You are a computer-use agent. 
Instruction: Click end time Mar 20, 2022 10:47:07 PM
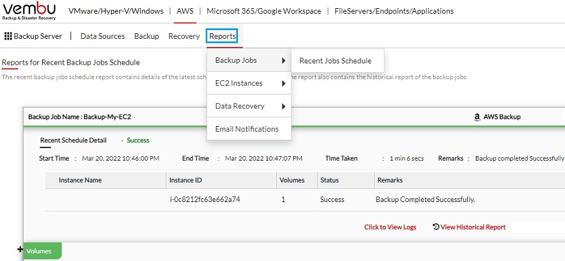click(264, 158)
